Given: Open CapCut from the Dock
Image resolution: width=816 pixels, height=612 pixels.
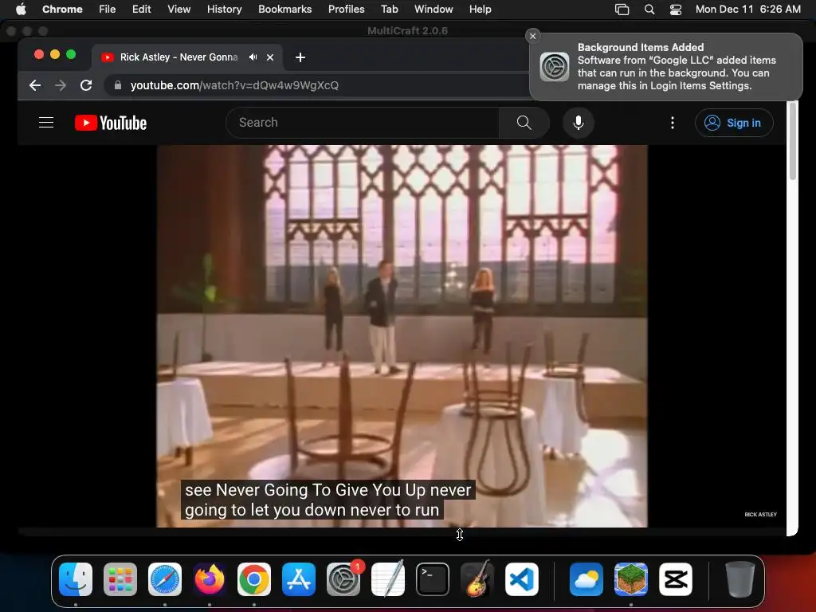Looking at the screenshot, I should 676,579.
